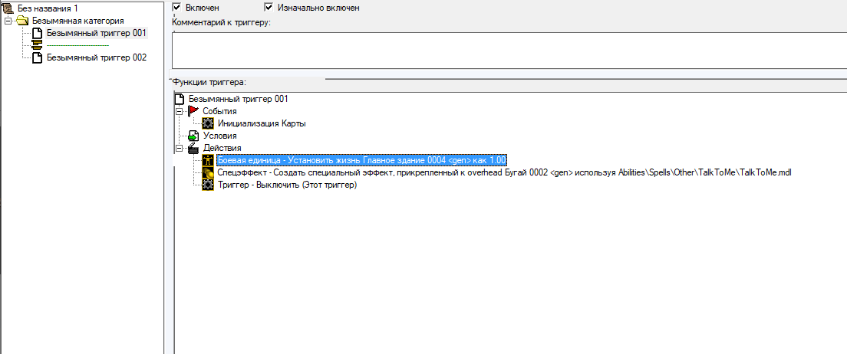Click the Комментарий к триггеру label
This screenshot has height=354, width=847.
[222, 23]
